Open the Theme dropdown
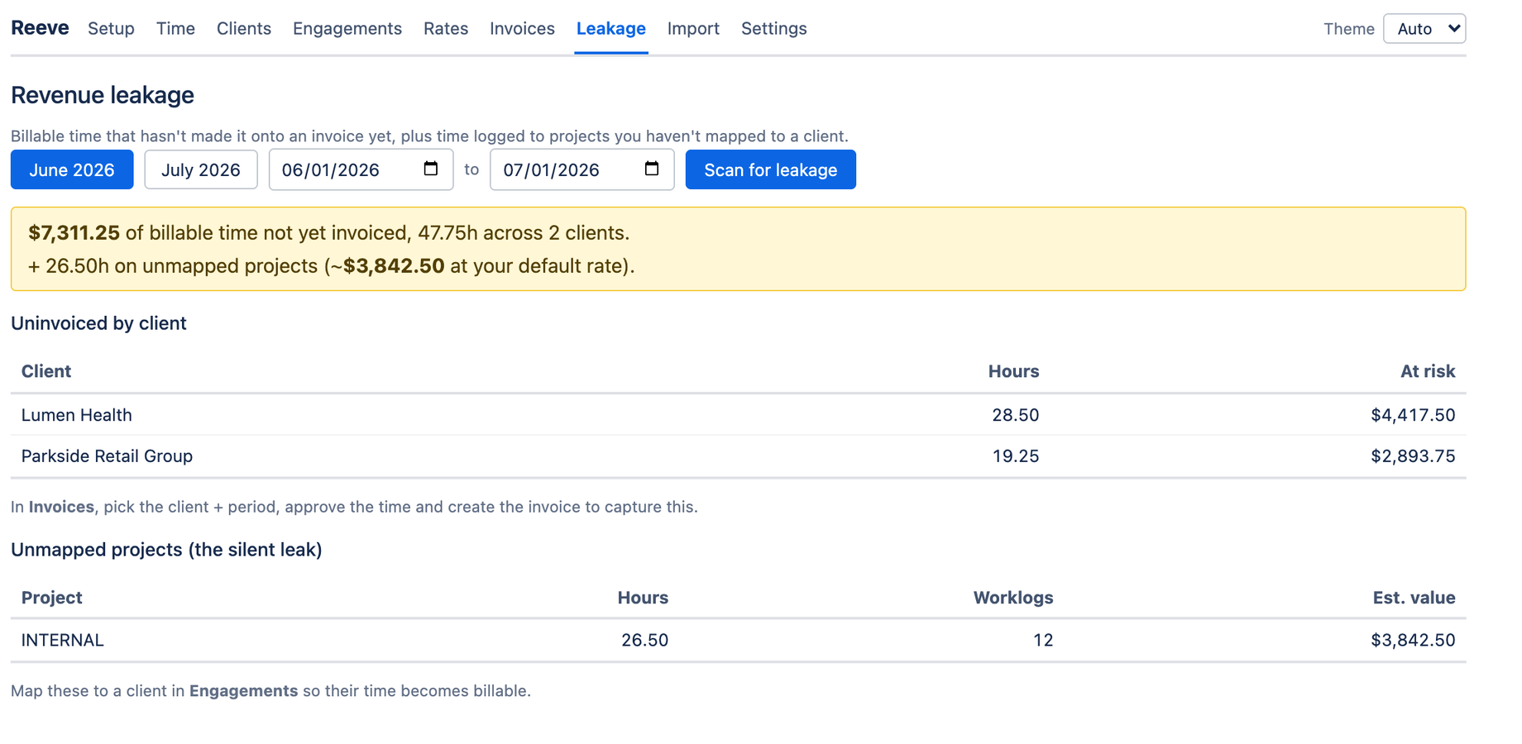This screenshot has height=744, width=1522. click(x=1424, y=29)
